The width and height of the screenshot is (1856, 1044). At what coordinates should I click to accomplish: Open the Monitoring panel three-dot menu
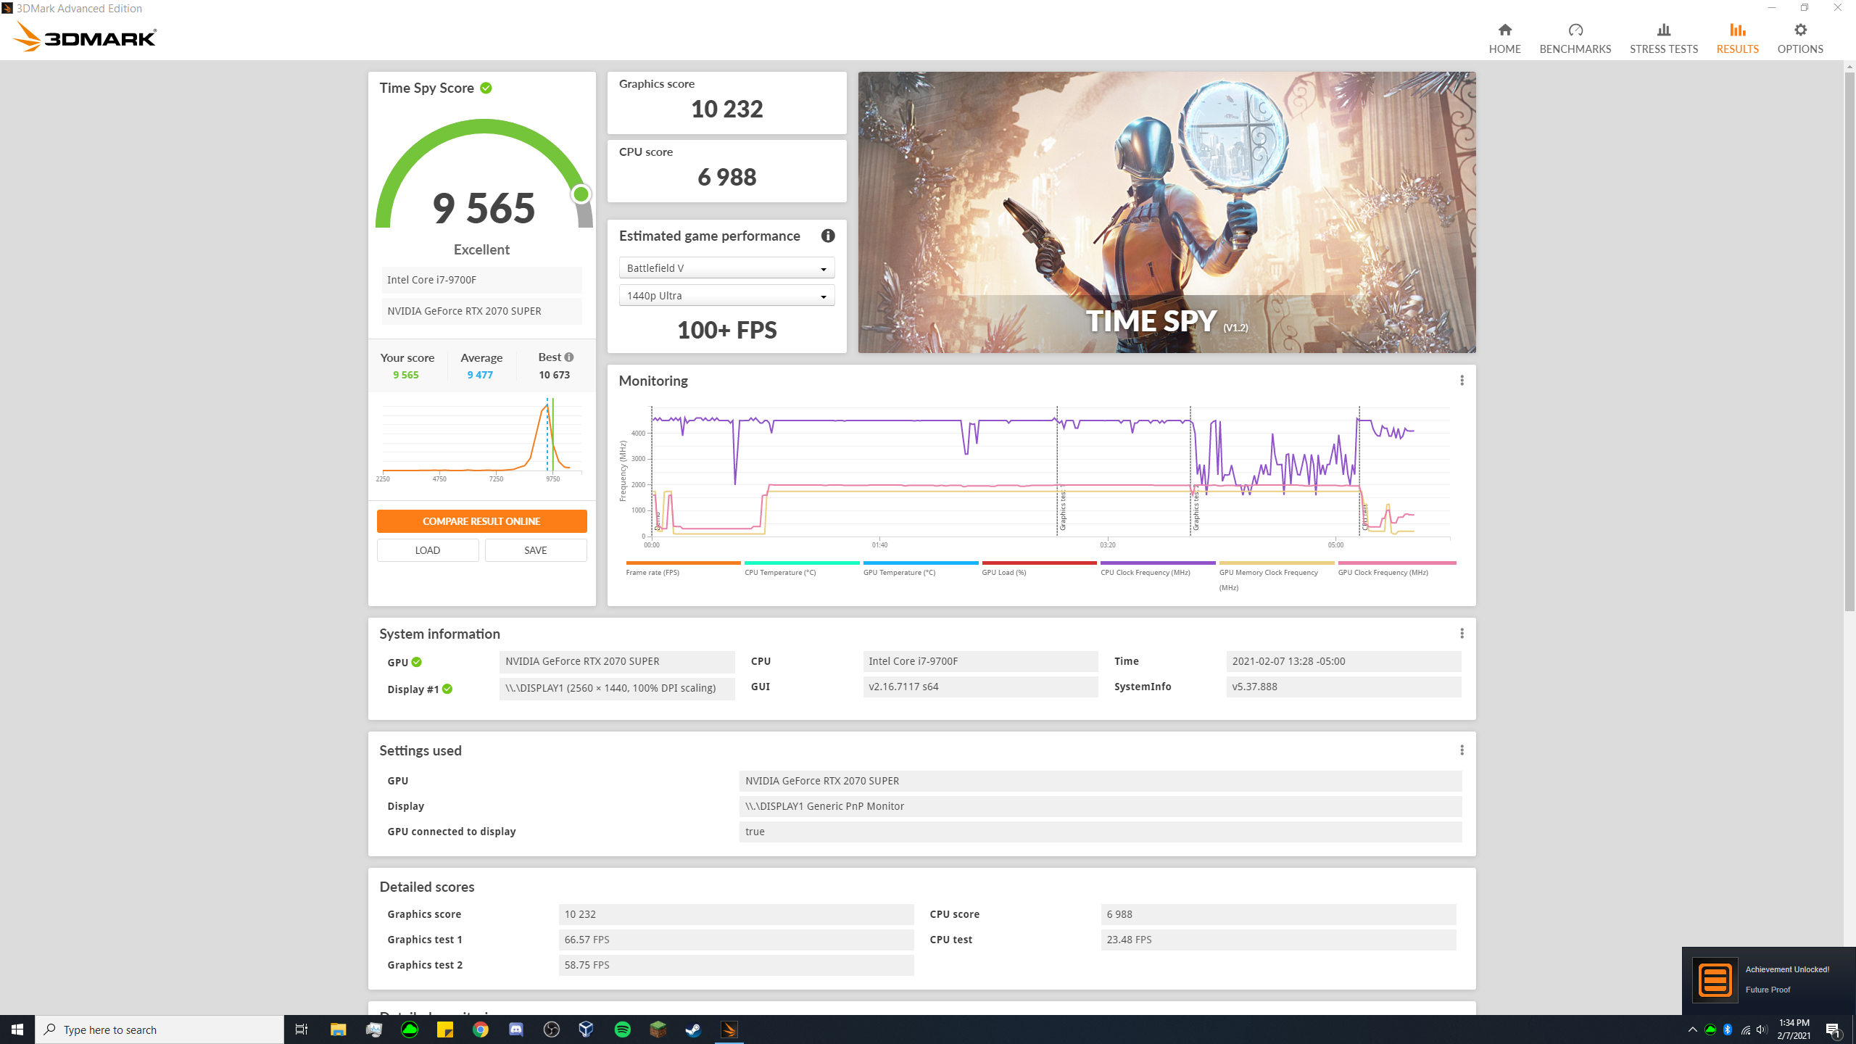coord(1462,380)
